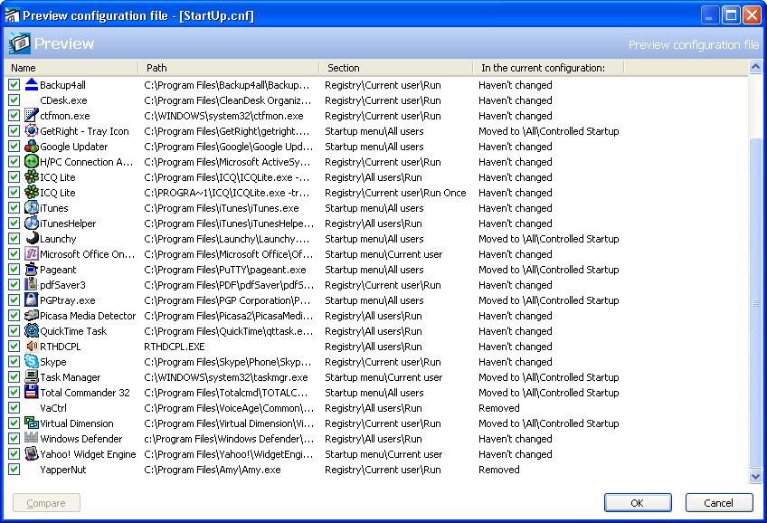Click the ICQ Lite flower icon in All users\Run row

[x=32, y=177]
